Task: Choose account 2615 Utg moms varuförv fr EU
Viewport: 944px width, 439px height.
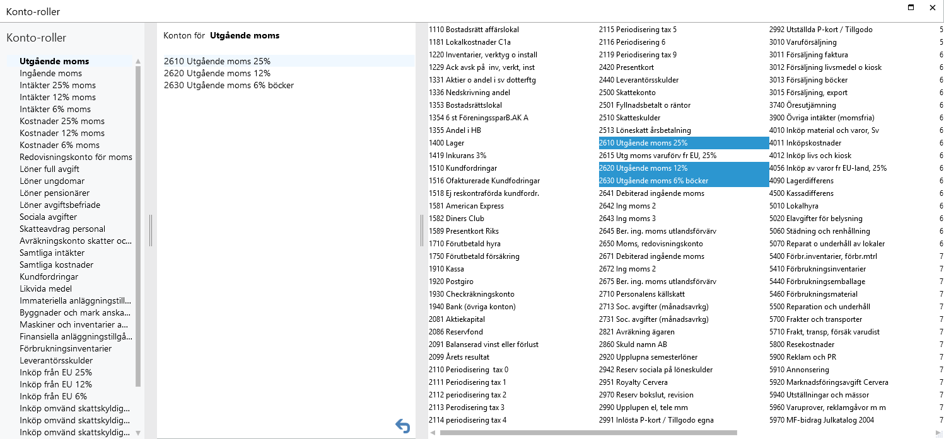Action: click(x=658, y=156)
